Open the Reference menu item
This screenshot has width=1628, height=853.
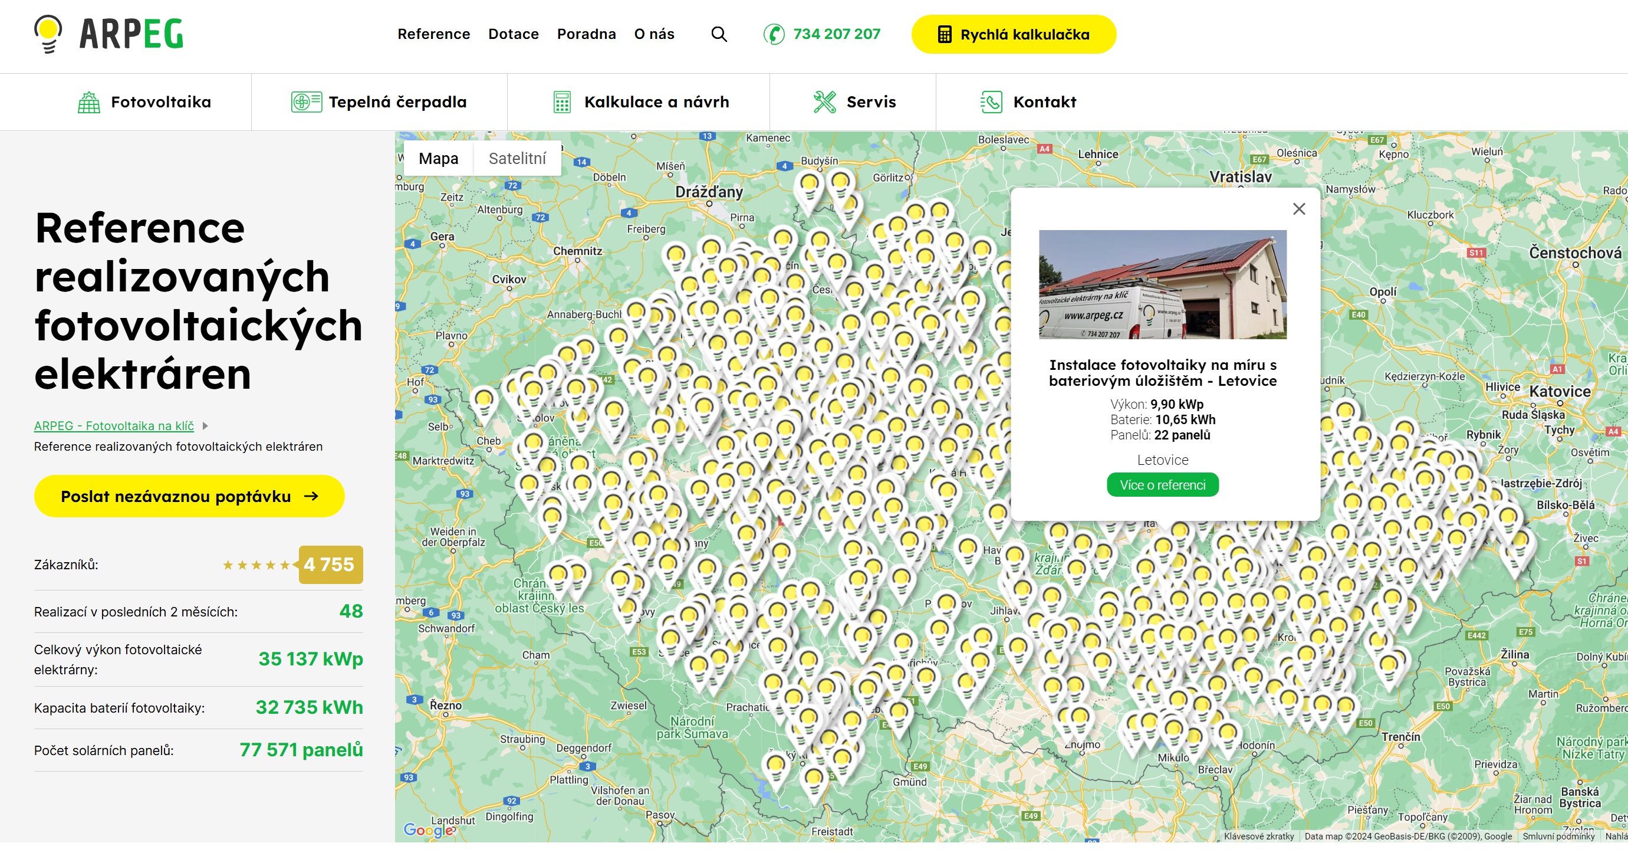433,34
